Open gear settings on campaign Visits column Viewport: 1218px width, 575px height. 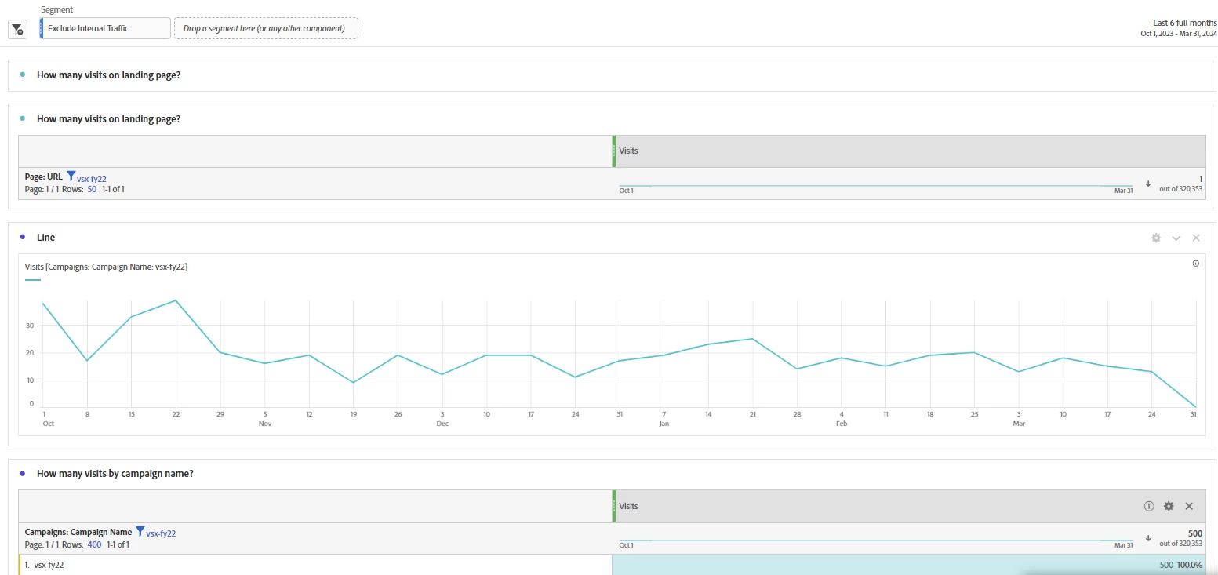1169,506
